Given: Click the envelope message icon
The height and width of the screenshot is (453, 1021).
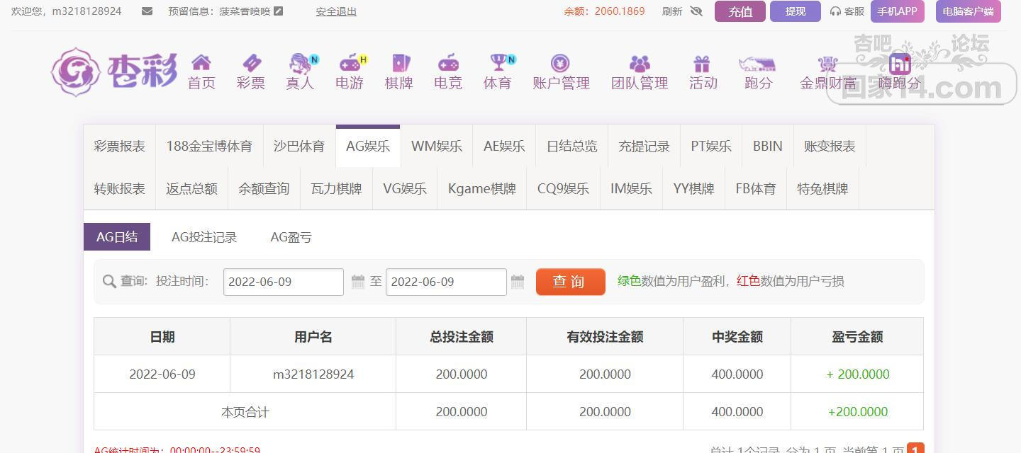Looking at the screenshot, I should [x=147, y=11].
